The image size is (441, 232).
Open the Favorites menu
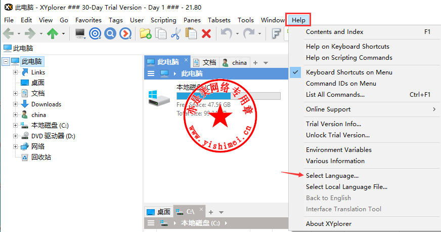(89, 20)
